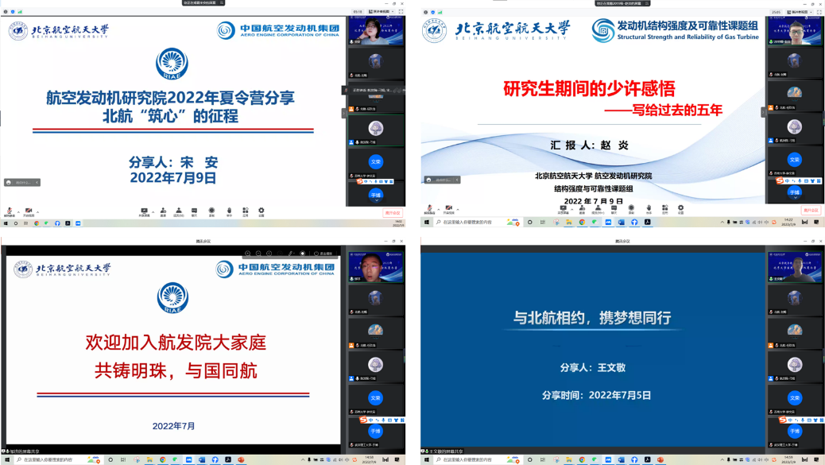Select 文荣 participant tile in bottom-right window
The image size is (825, 465).
click(794, 397)
